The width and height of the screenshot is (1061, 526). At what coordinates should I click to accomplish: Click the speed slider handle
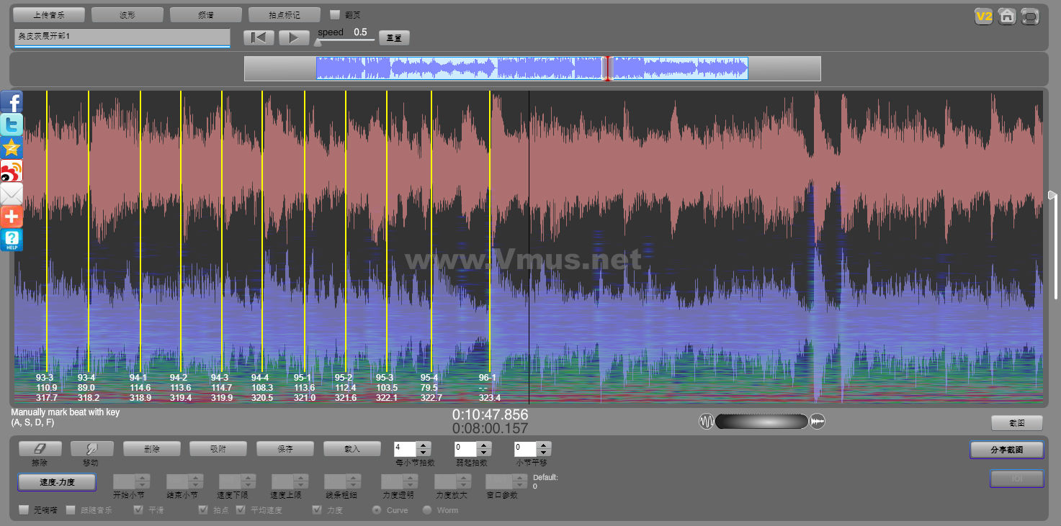(318, 42)
